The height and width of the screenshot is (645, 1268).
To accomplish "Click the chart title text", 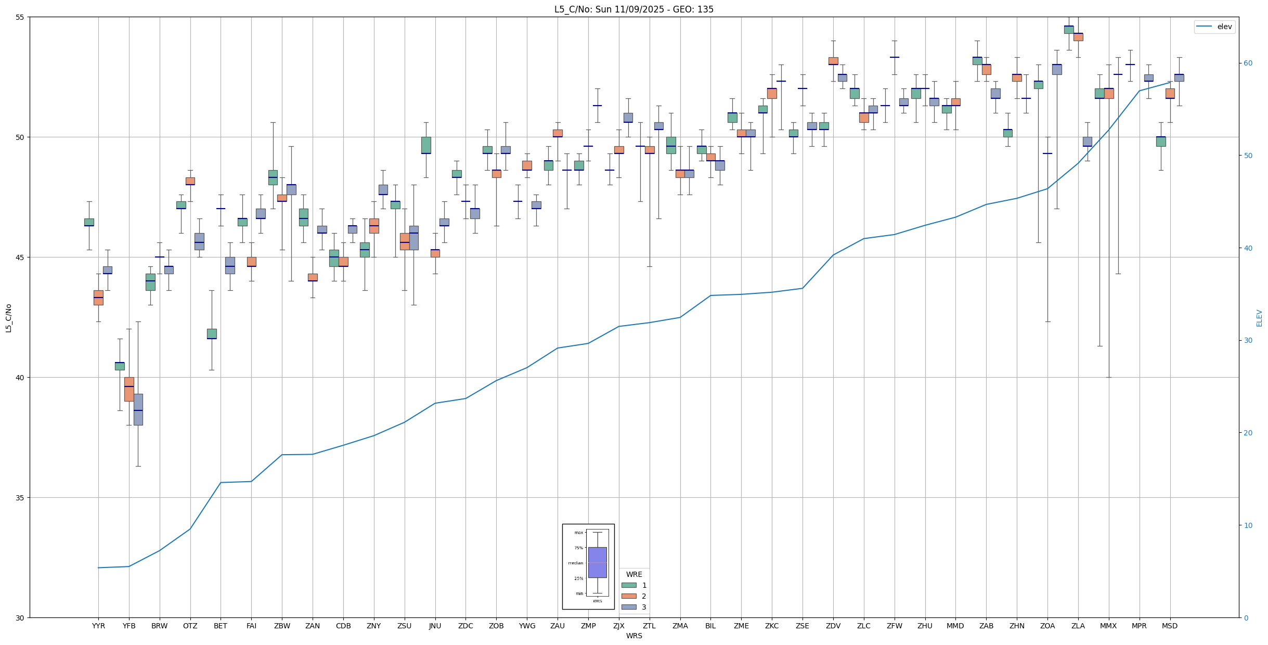I will pos(633,9).
